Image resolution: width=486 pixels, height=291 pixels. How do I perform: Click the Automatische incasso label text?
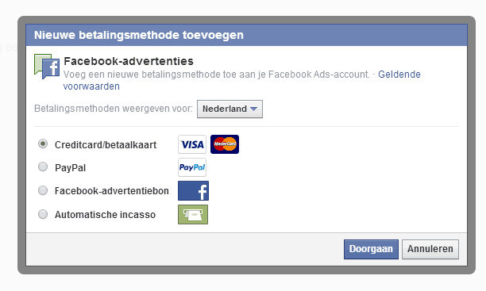tap(105, 215)
